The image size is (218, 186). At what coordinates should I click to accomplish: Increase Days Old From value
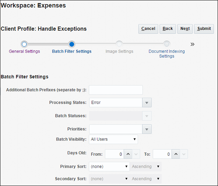click(x=128, y=154)
